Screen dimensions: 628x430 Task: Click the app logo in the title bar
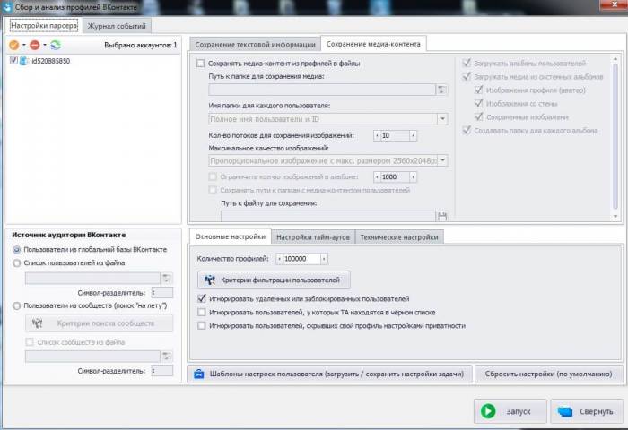click(x=8, y=7)
